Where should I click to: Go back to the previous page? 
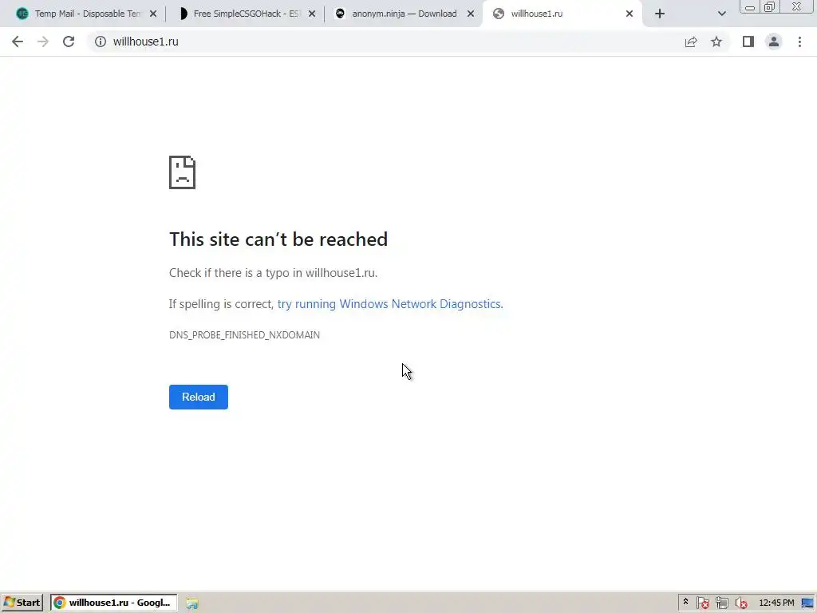point(18,42)
